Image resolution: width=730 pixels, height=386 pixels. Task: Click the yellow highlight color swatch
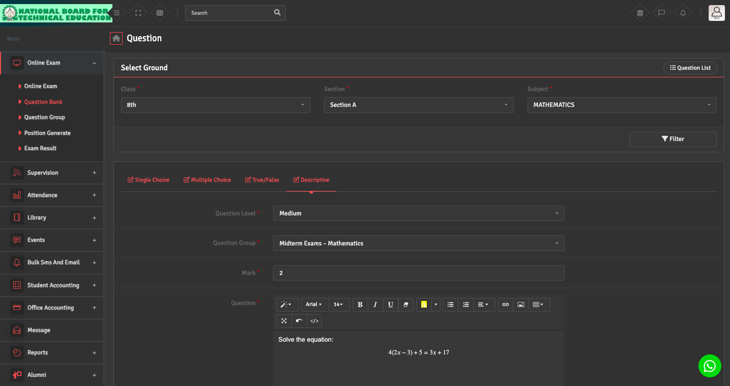pos(424,305)
